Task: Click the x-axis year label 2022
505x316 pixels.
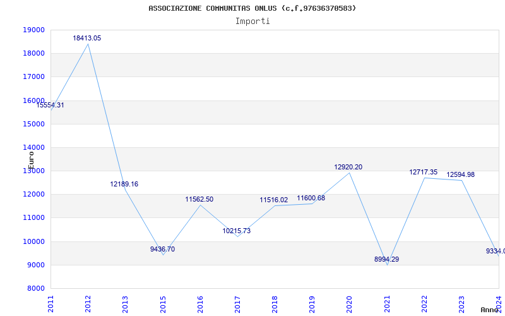Action: coord(424,304)
